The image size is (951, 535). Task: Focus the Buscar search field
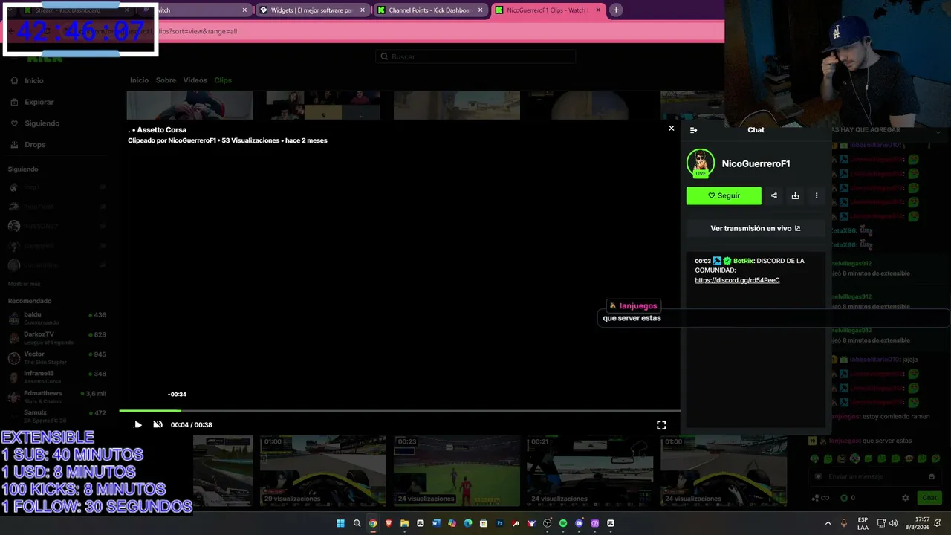(x=475, y=56)
